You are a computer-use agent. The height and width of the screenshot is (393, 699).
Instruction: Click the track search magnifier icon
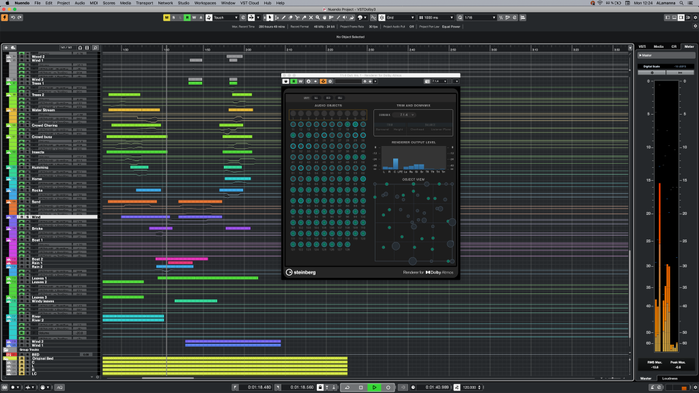click(95, 48)
